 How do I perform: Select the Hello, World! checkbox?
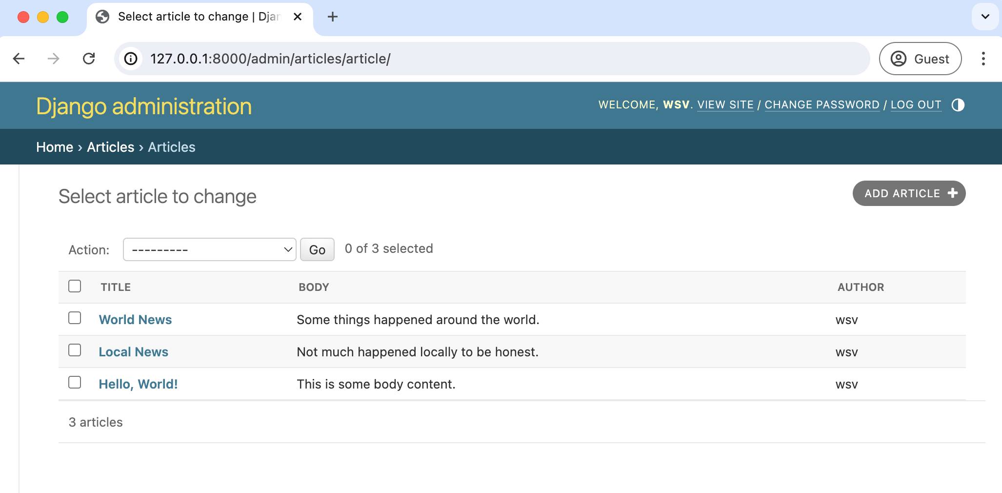[x=75, y=383]
